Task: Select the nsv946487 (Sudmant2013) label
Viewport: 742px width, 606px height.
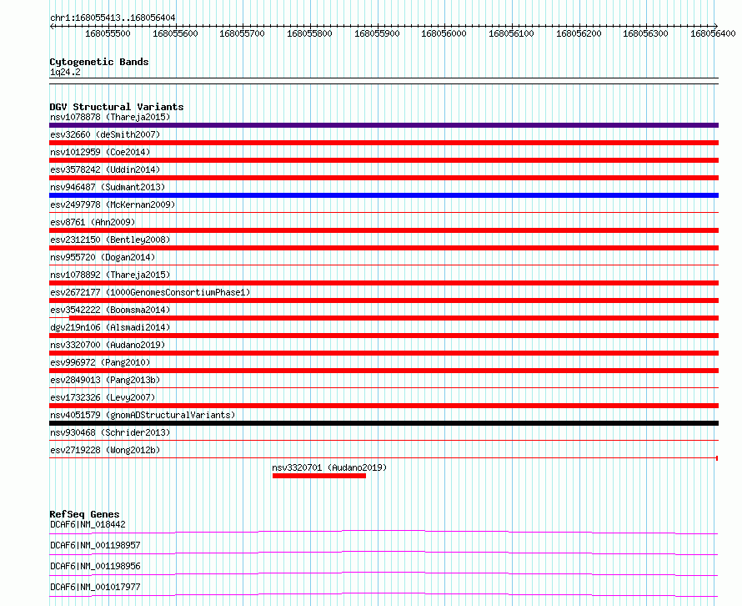Action: tap(108, 187)
